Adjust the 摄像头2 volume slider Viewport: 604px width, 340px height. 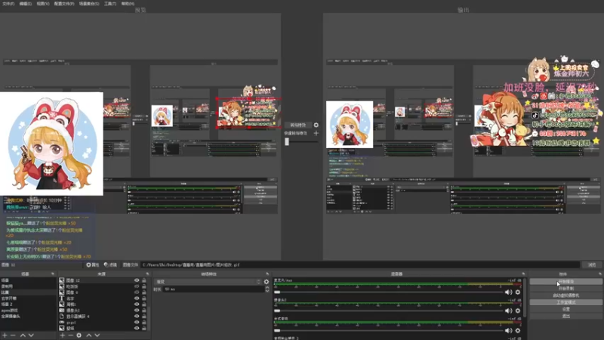pyautogui.click(x=388, y=311)
